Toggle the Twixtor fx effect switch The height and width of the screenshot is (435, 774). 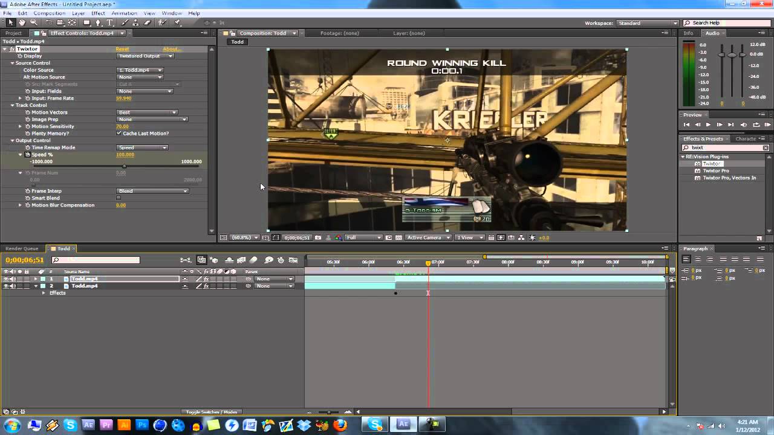coord(12,49)
